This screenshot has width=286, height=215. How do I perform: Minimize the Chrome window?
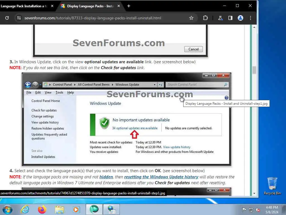225,6
